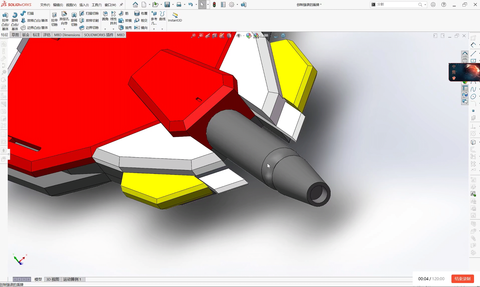Open File Properties list icon
The width and height of the screenshot is (480, 287).
click(x=223, y=4)
